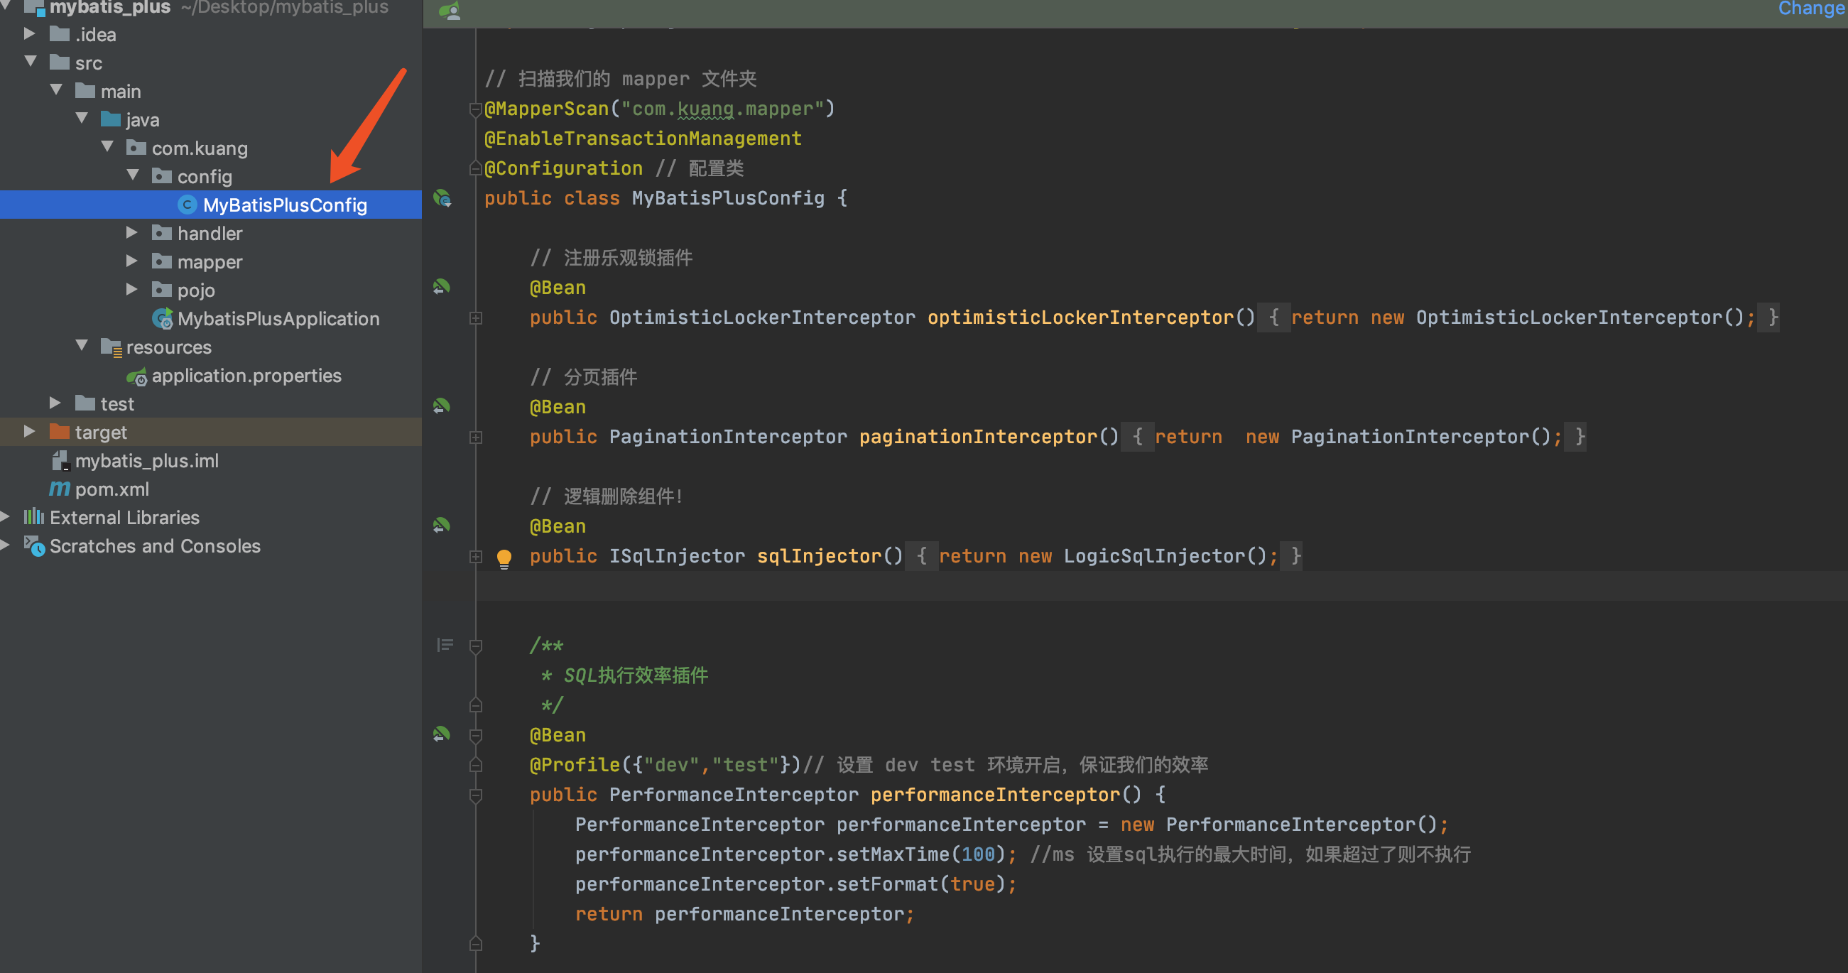
Task: Click the yellow lightbulb intention icon
Action: pos(504,558)
